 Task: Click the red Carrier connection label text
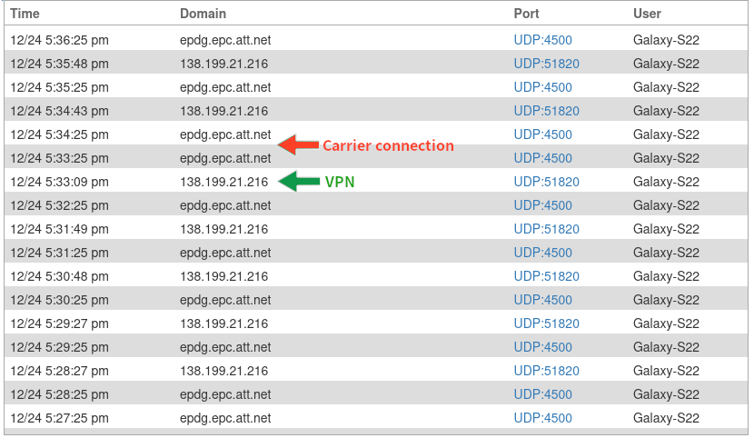(388, 145)
